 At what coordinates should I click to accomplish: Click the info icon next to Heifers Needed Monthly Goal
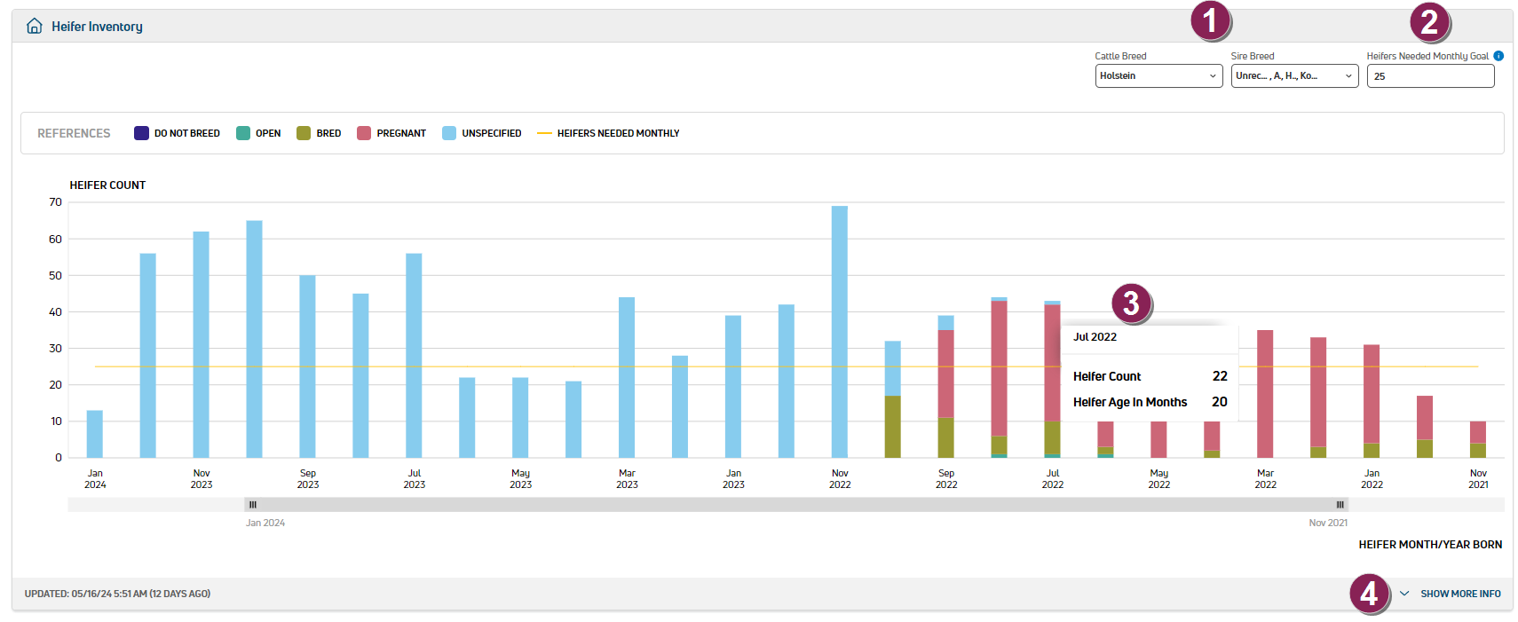(x=1498, y=56)
